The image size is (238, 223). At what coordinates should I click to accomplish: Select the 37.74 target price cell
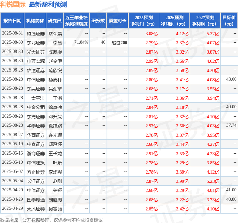[x=231, y=125]
